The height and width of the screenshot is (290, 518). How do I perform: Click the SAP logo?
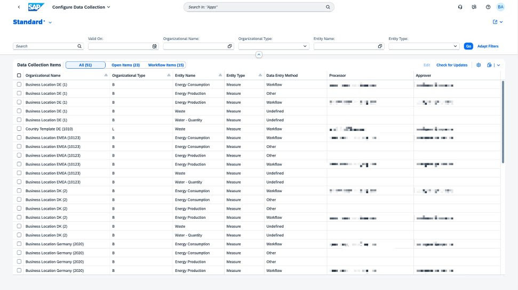[x=36, y=7]
